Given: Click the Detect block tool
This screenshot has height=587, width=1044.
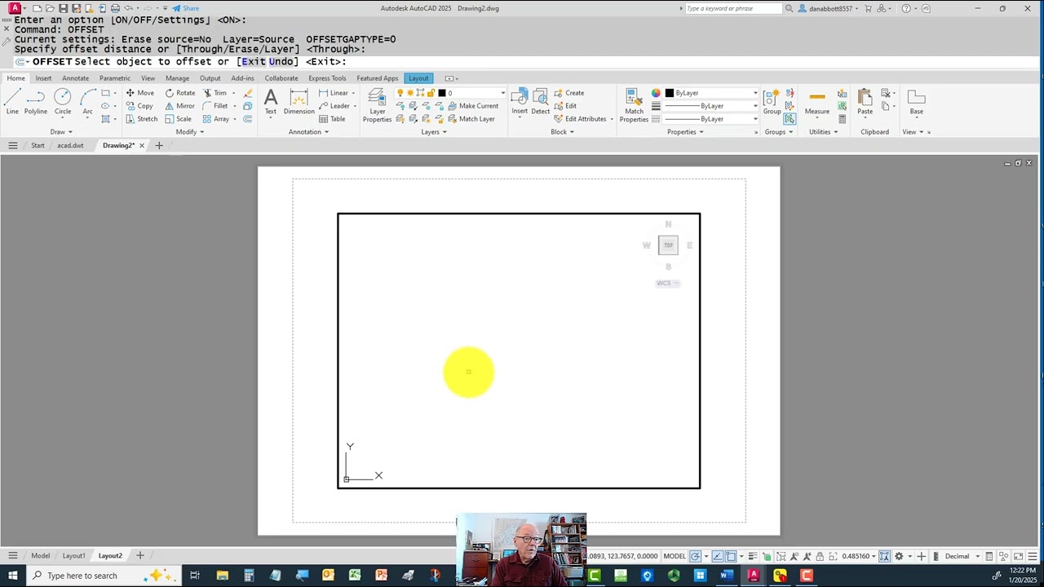Looking at the screenshot, I should click(x=540, y=101).
